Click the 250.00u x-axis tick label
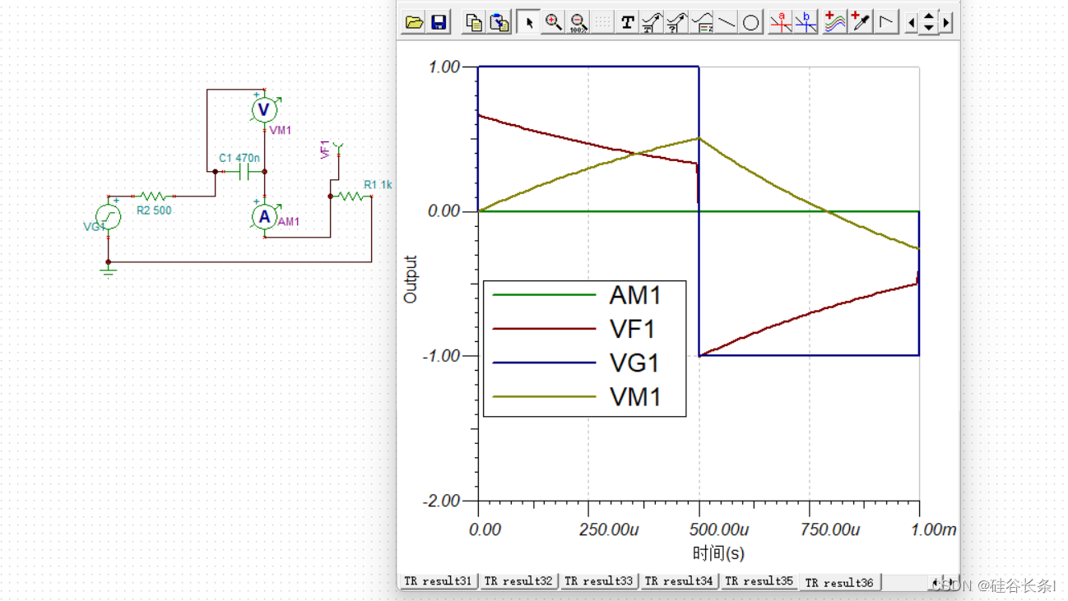The width and height of the screenshot is (1068, 601). [x=610, y=529]
